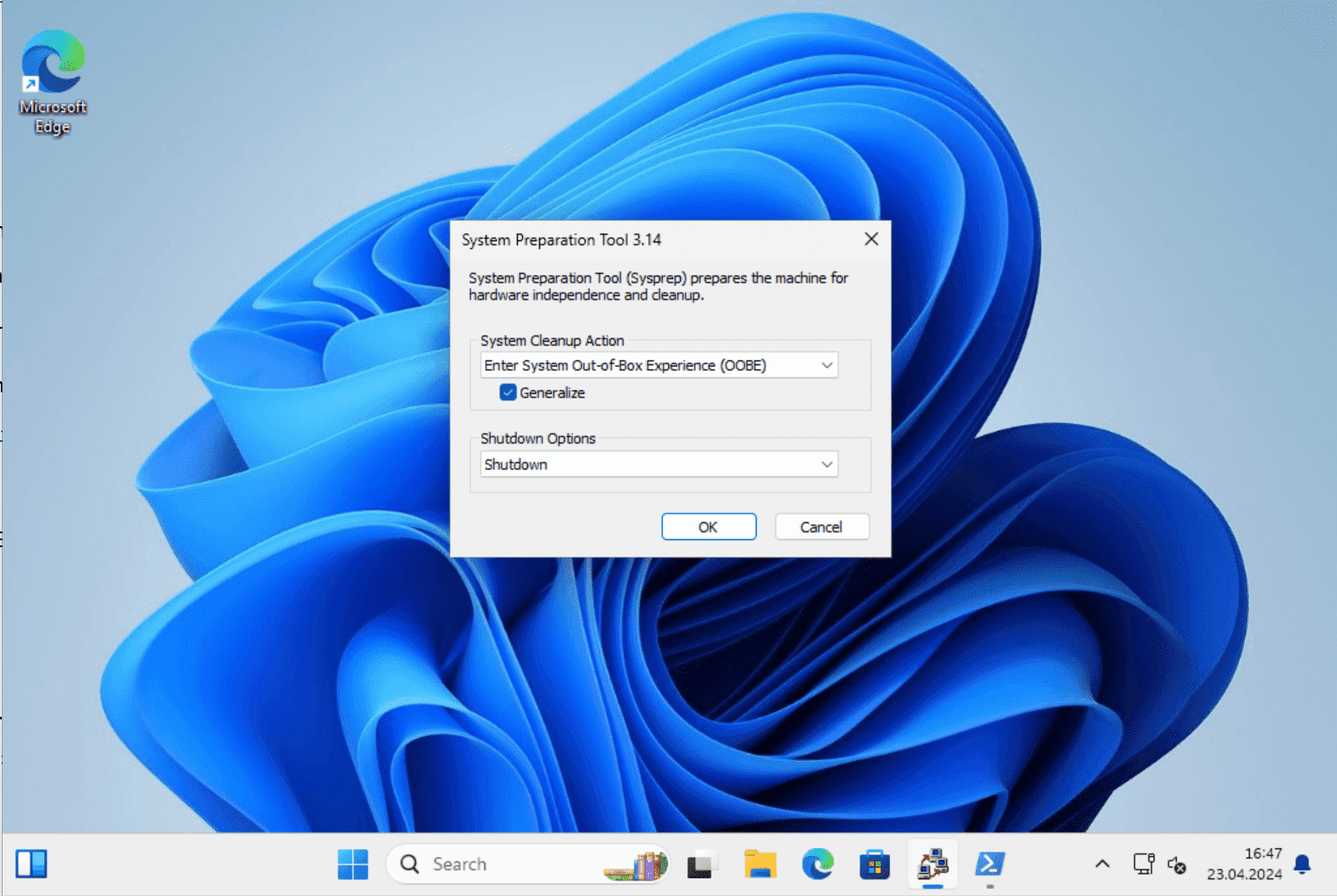
Task: Open Task View from the taskbar
Action: click(x=701, y=865)
